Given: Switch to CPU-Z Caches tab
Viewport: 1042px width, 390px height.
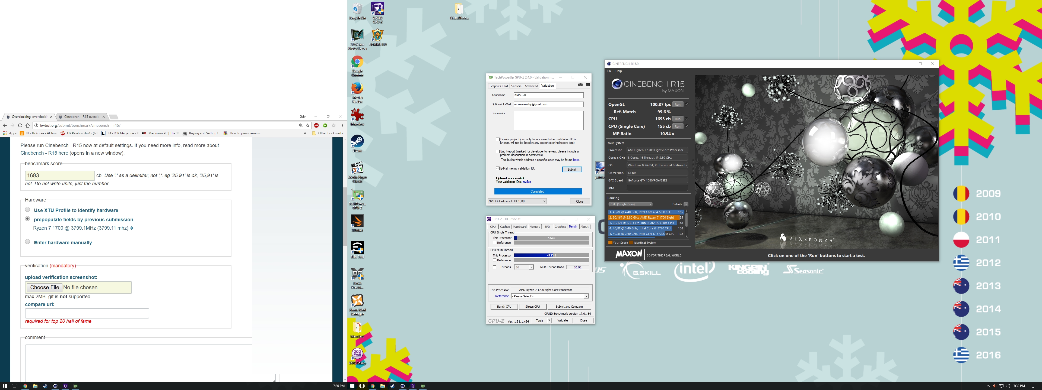Looking at the screenshot, I should (505, 226).
